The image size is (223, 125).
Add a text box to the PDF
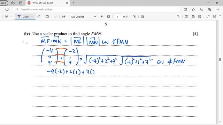[47, 17]
